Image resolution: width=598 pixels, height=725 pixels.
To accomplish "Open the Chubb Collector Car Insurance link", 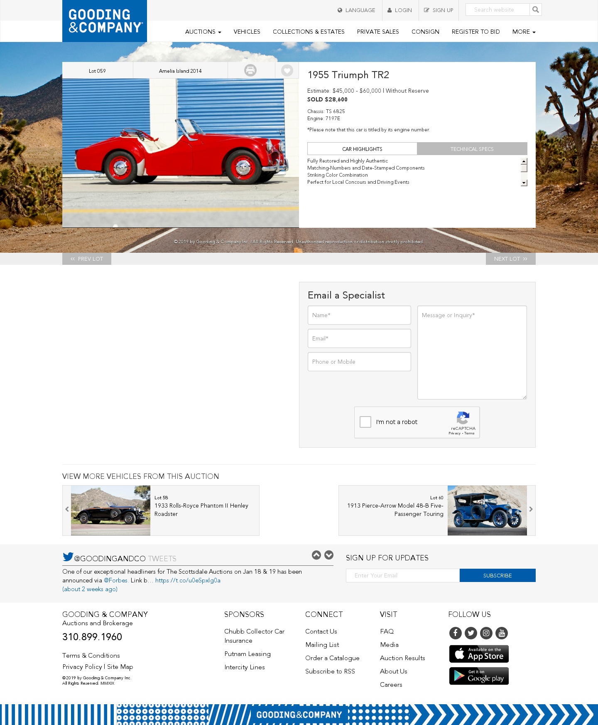I will pos(255,636).
